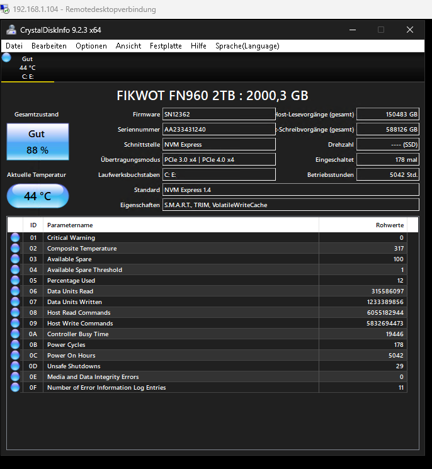Click the blue disk status orb in drive tab
The width and height of the screenshot is (432, 469).
click(6, 57)
